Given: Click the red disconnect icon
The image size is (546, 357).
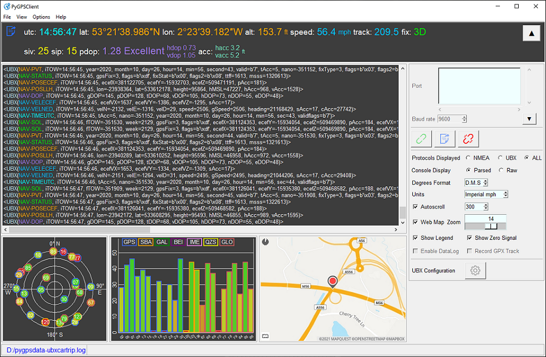Looking at the screenshot, I should coord(468,138).
